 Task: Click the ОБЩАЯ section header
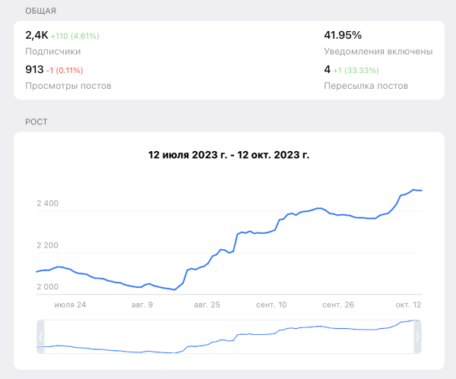coord(40,11)
